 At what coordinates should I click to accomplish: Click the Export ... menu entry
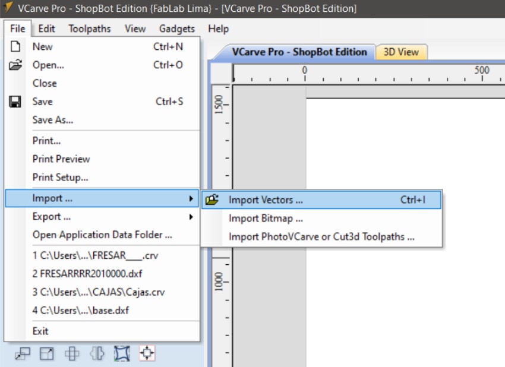(102, 217)
